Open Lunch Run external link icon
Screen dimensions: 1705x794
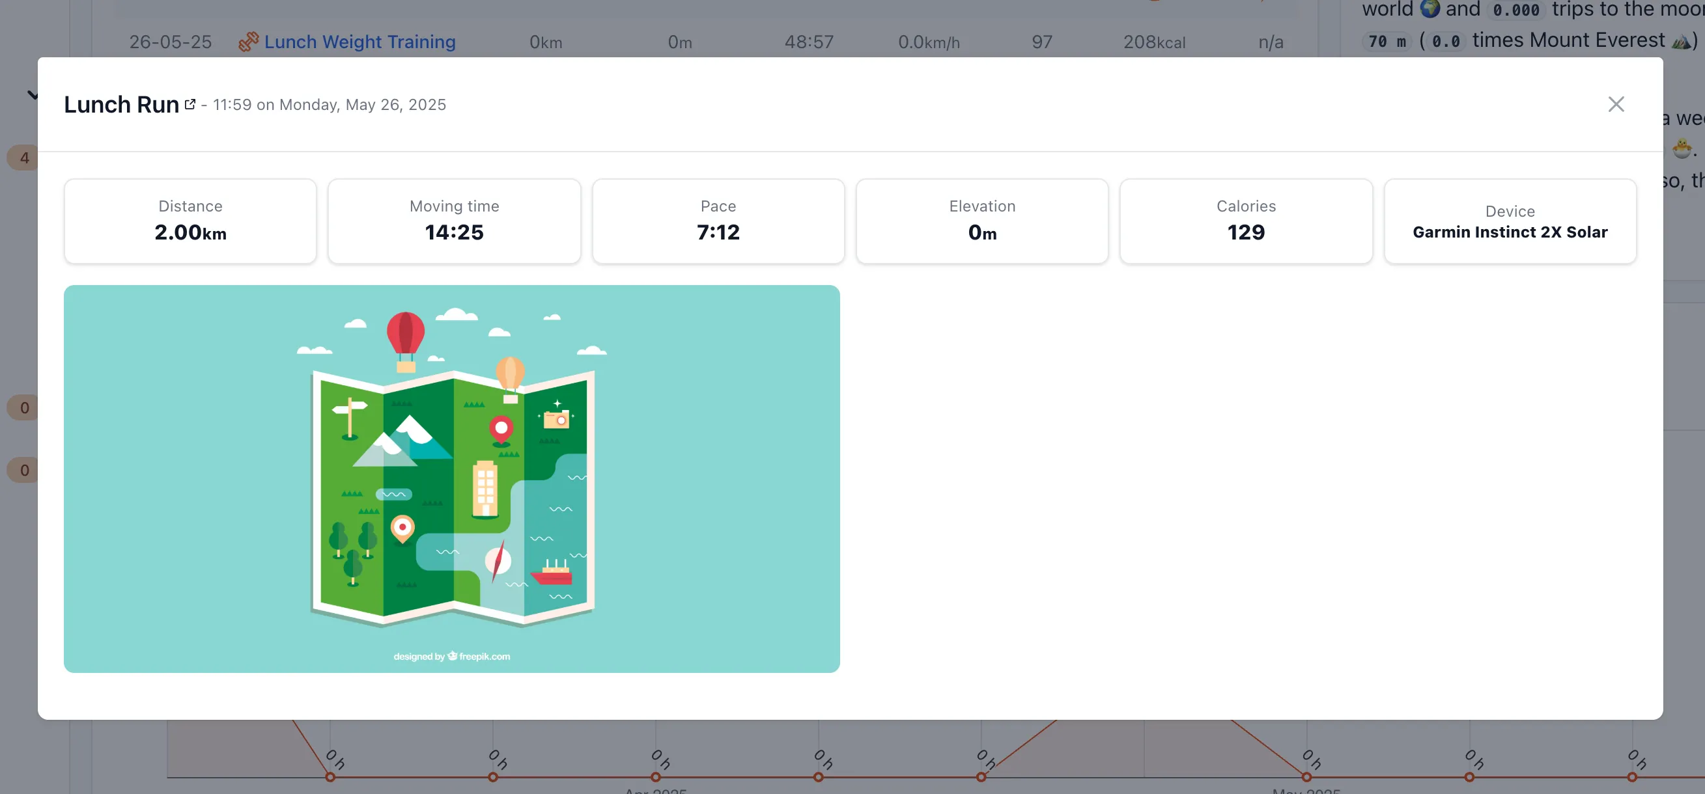190,104
